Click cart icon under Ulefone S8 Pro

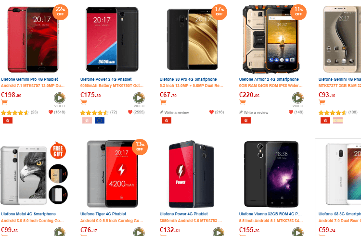pyautogui.click(x=163, y=102)
